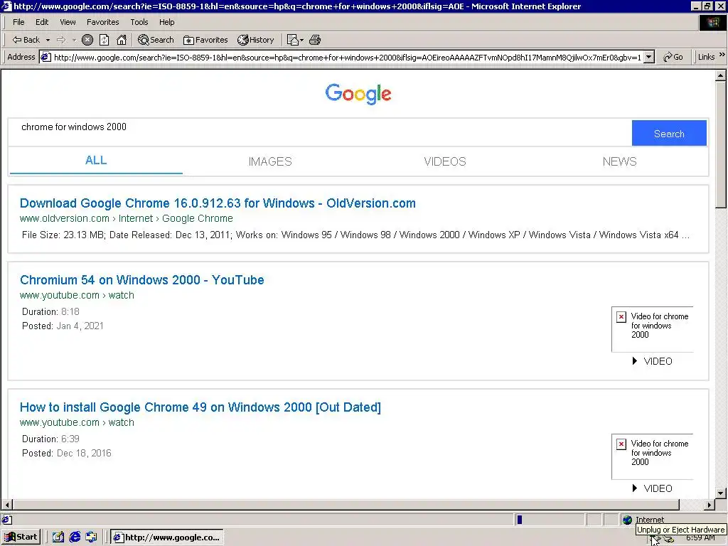Open the Favorites menu
The height and width of the screenshot is (546, 728).
102,22
